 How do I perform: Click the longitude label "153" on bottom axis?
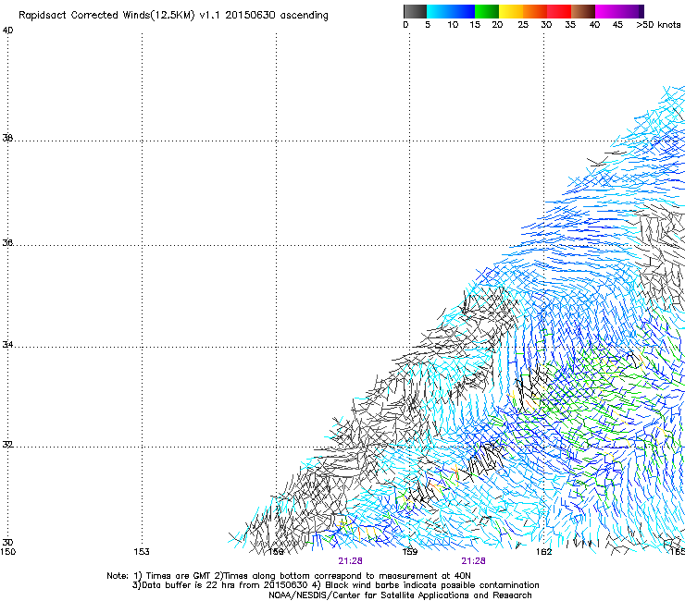[142, 552]
